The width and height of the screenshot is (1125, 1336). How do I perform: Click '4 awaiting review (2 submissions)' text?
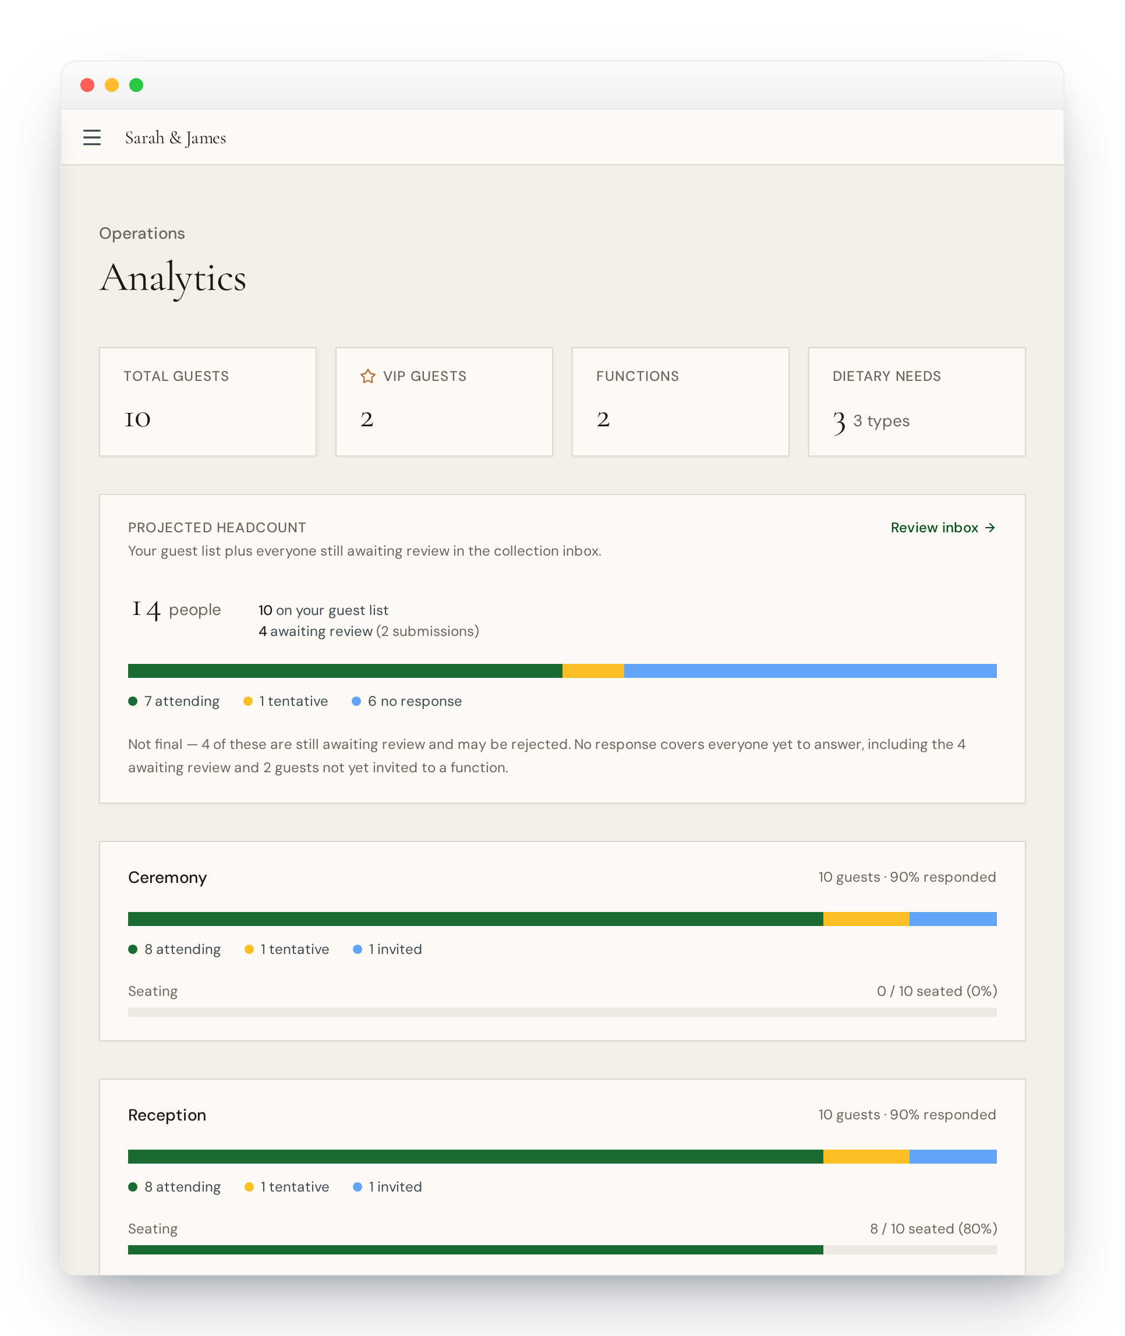click(x=369, y=631)
